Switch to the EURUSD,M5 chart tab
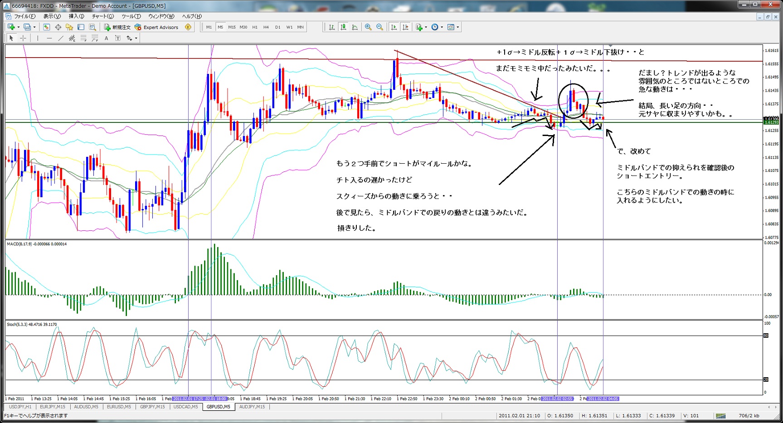Image resolution: width=783 pixels, height=423 pixels. tap(119, 407)
